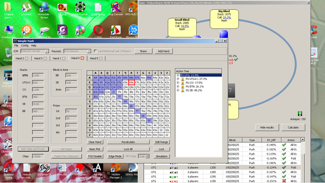Screen dimensions: 325x183
Task: Click the Share button
Action: point(143,51)
